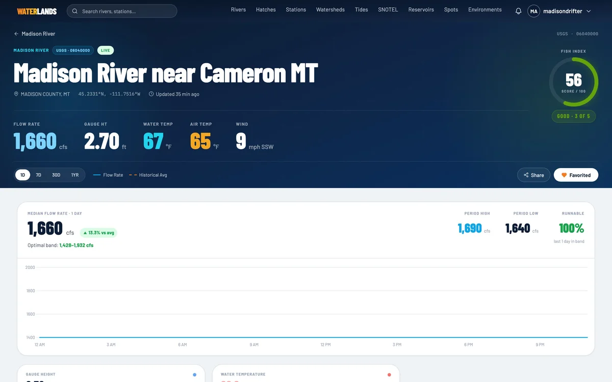Image resolution: width=612 pixels, height=382 pixels.
Task: Click the WATERLANDS logo
Action: [x=37, y=11]
